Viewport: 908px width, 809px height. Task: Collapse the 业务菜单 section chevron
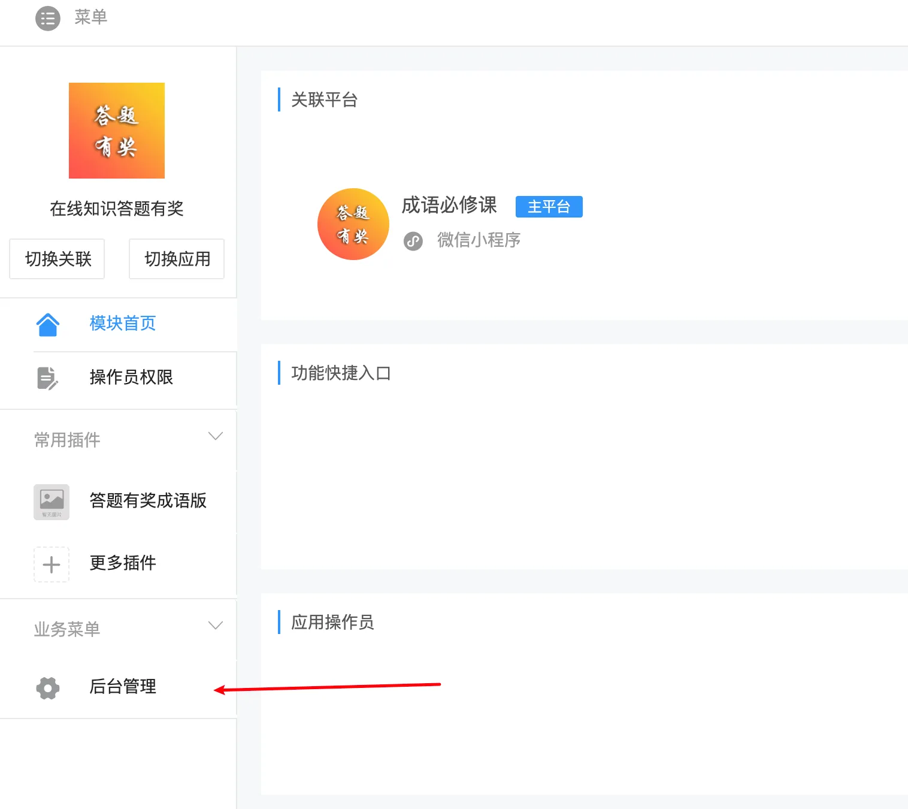[216, 626]
